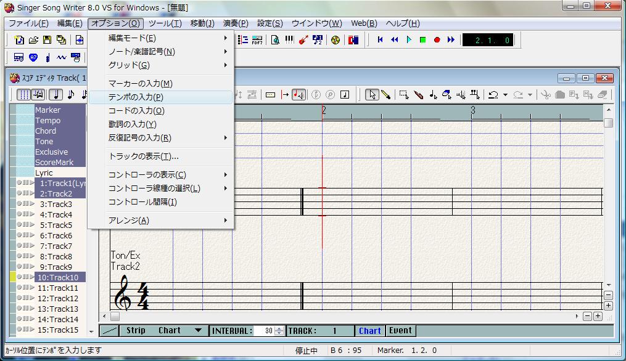Start playback with the play button
The height and width of the screenshot is (361, 626).
point(409,39)
